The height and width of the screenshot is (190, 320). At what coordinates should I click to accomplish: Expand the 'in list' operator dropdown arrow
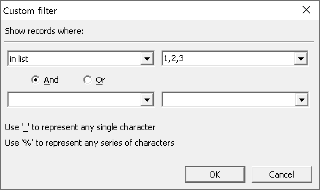click(x=147, y=59)
